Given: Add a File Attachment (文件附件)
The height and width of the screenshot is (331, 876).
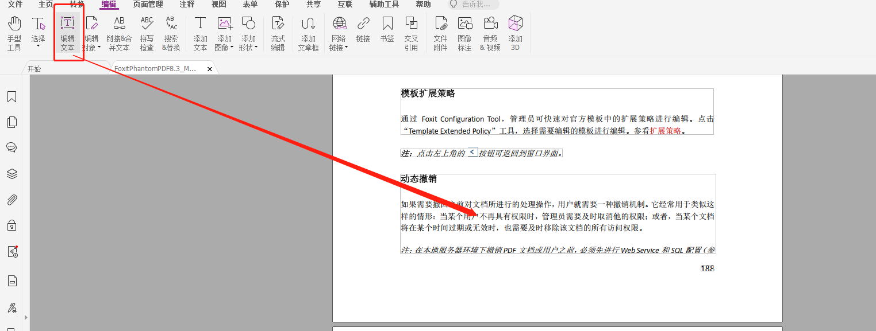Looking at the screenshot, I should pos(440,33).
